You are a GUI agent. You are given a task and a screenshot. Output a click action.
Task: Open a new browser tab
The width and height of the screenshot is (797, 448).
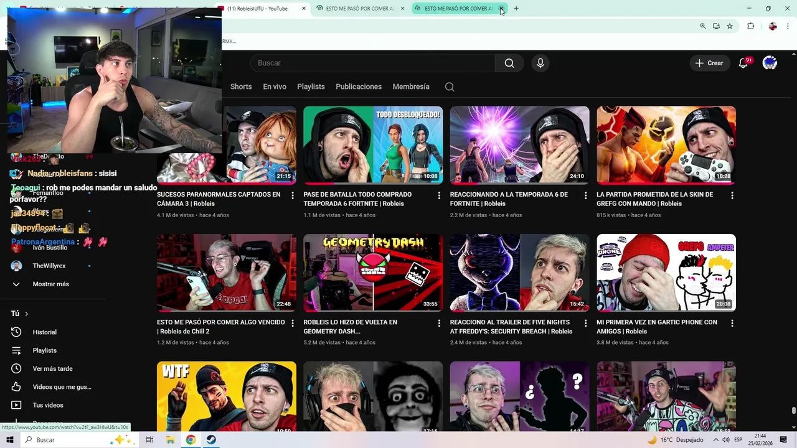[x=516, y=9]
